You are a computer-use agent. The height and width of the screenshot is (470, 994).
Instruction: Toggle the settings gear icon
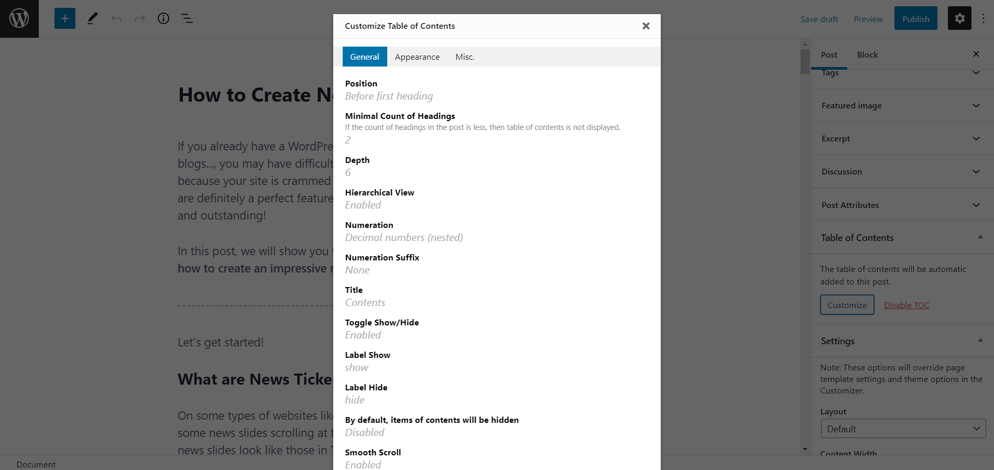tap(959, 19)
